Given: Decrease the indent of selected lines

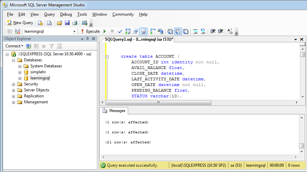Looking at the screenshot, I should [x=213, y=31].
